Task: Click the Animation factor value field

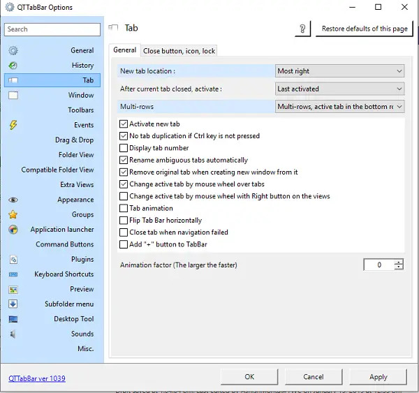Action: click(x=379, y=265)
